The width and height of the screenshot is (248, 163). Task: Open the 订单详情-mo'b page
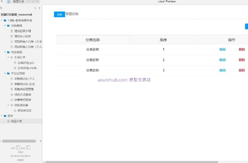(x=27, y=68)
